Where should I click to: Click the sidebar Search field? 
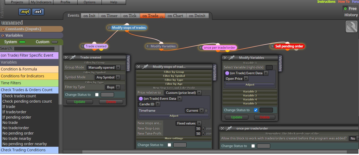34,49
